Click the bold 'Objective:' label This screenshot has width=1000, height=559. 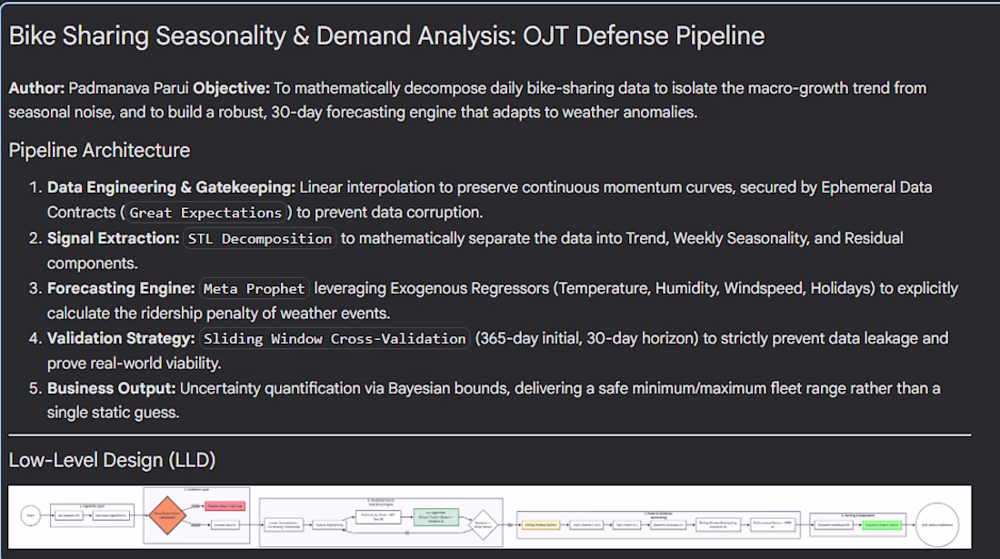tap(232, 88)
